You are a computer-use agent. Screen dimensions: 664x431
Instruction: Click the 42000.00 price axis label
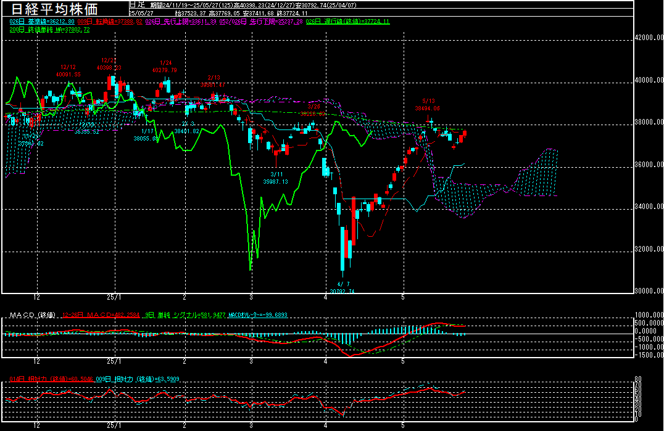pyautogui.click(x=649, y=38)
